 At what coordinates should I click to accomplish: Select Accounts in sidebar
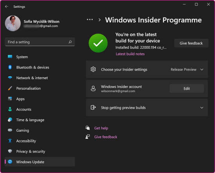[40, 109]
